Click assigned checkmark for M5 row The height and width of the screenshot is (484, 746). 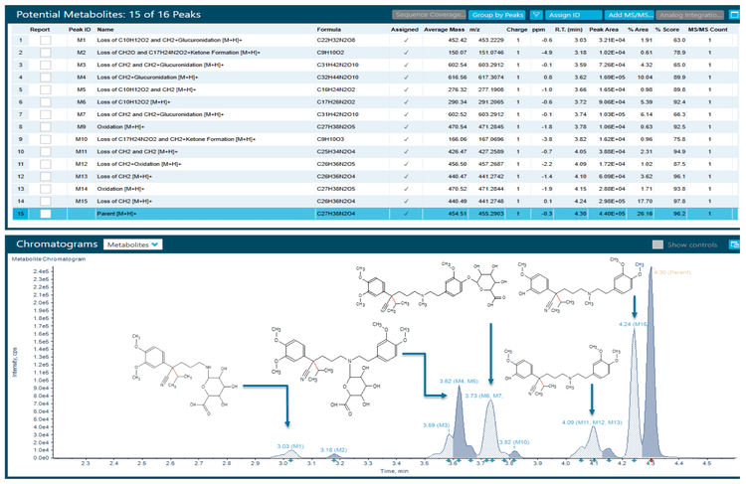pyautogui.click(x=405, y=90)
